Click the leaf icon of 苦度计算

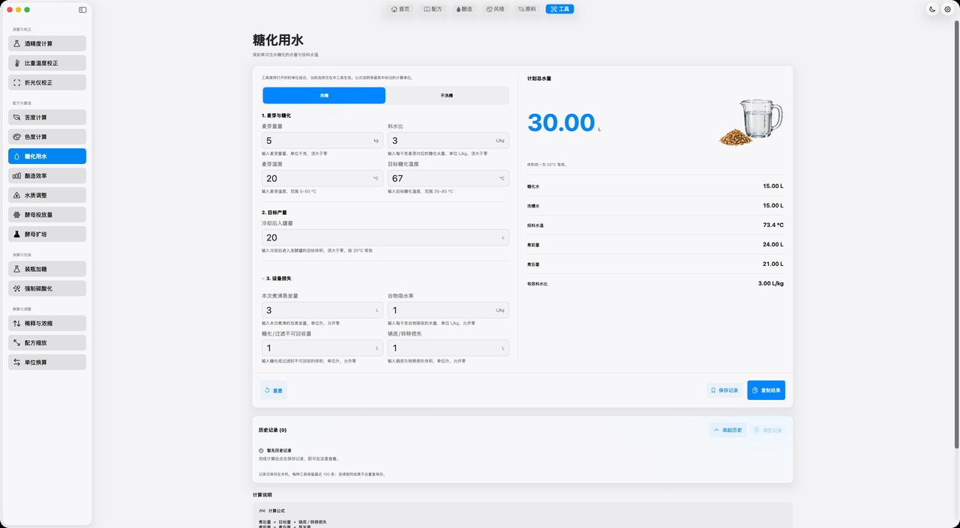[16, 118]
